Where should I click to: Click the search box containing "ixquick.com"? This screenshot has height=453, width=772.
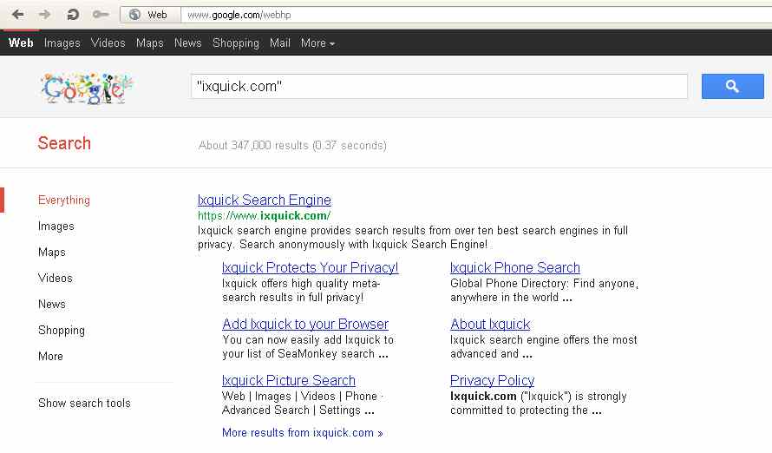coord(439,86)
